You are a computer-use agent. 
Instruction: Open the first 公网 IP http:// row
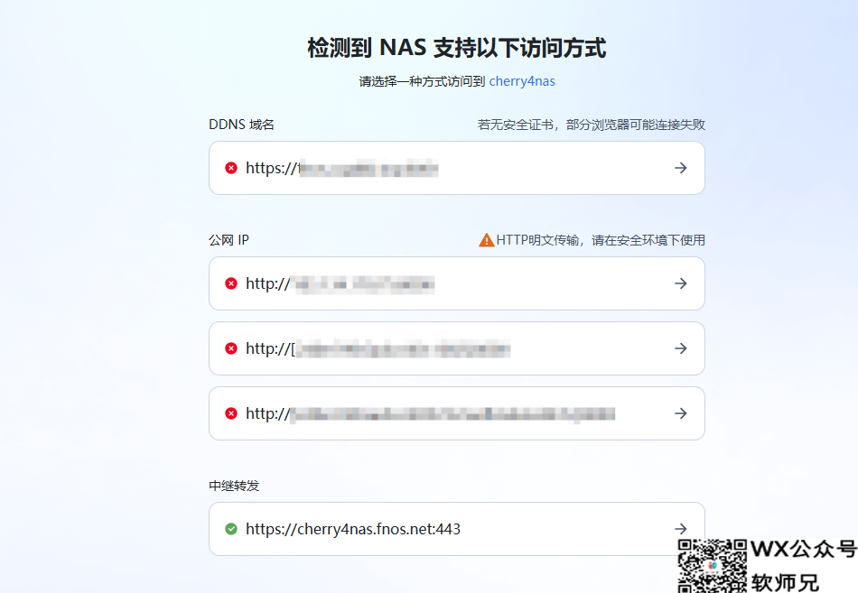tap(456, 283)
